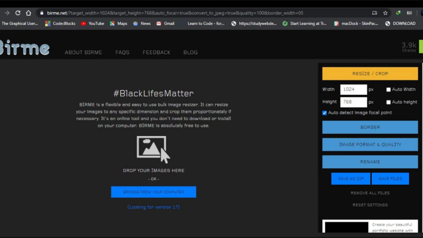Open The Graphical User... bookmark
The height and width of the screenshot is (238, 423).
[20, 23]
